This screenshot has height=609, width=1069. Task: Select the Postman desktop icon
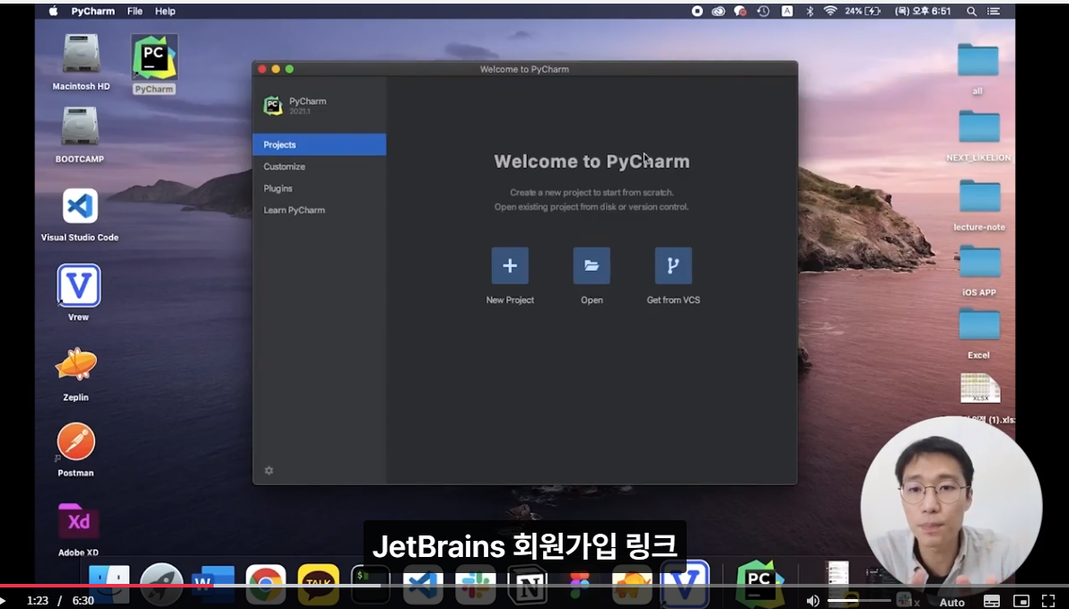coord(75,441)
